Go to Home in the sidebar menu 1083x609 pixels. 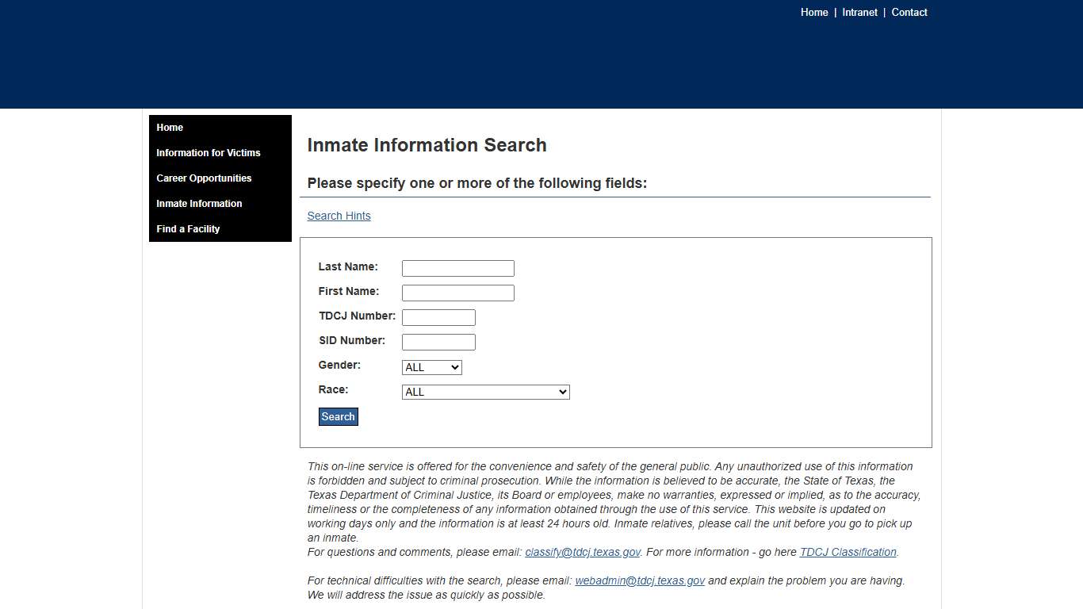tap(170, 128)
